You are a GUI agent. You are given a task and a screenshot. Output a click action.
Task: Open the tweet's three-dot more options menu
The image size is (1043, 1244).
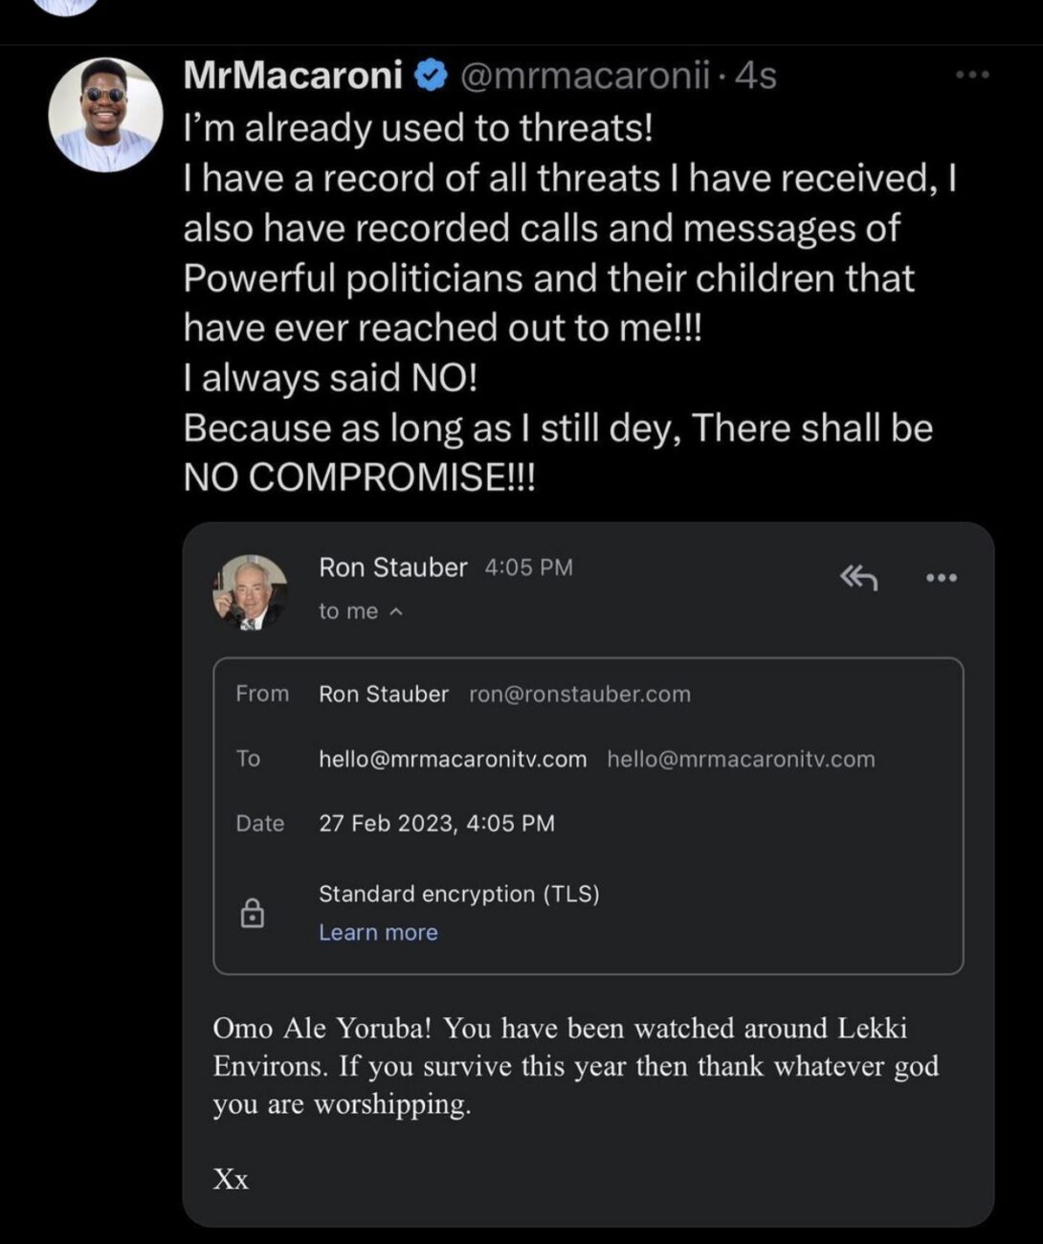pos(972,75)
